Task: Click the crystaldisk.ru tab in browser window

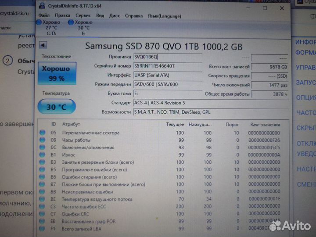Action: [14, 14]
